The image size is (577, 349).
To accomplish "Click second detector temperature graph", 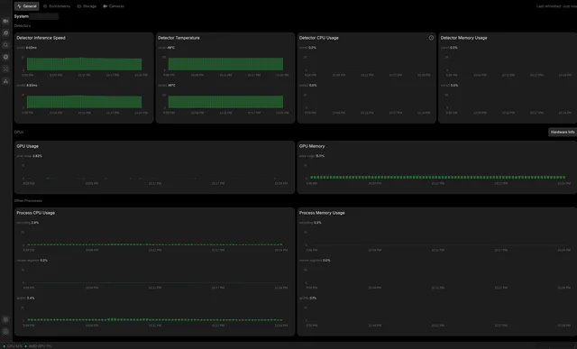I will [225, 102].
